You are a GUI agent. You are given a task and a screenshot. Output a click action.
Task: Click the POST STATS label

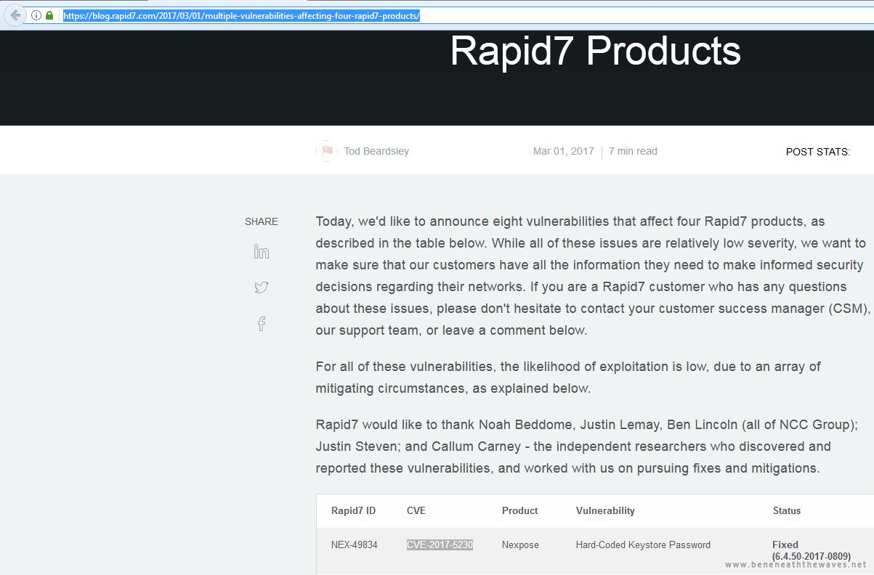point(818,152)
